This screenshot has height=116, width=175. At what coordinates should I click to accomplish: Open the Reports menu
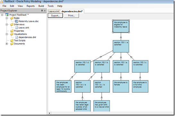pos(31,6)
